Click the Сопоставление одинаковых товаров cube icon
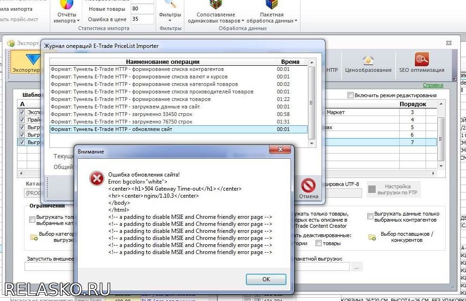The height and width of the screenshot is (301, 466). [216, 5]
